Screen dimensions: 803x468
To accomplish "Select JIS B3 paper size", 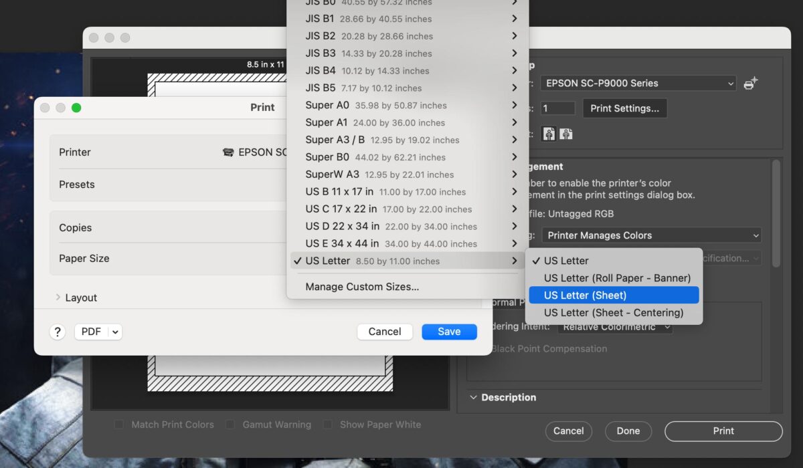I will pyautogui.click(x=408, y=53).
